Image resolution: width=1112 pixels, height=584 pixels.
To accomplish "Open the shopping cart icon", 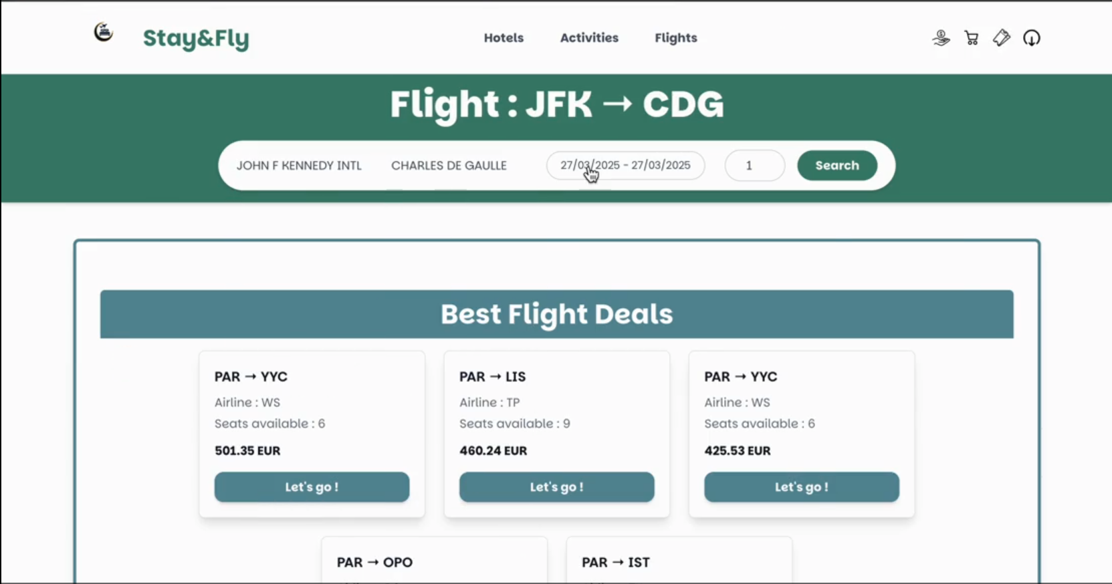I will click(972, 38).
